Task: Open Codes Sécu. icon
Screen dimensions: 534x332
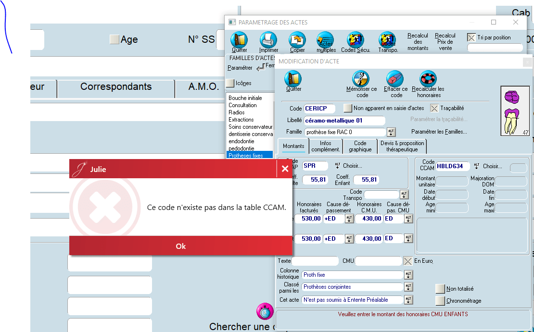Action: coord(356,39)
